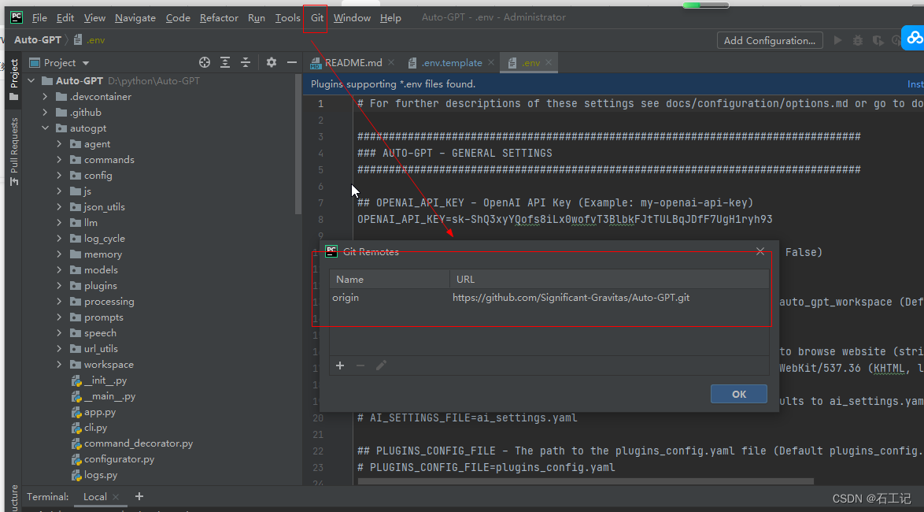Expand the agent folder
This screenshot has height=512, width=924.
pos(59,144)
